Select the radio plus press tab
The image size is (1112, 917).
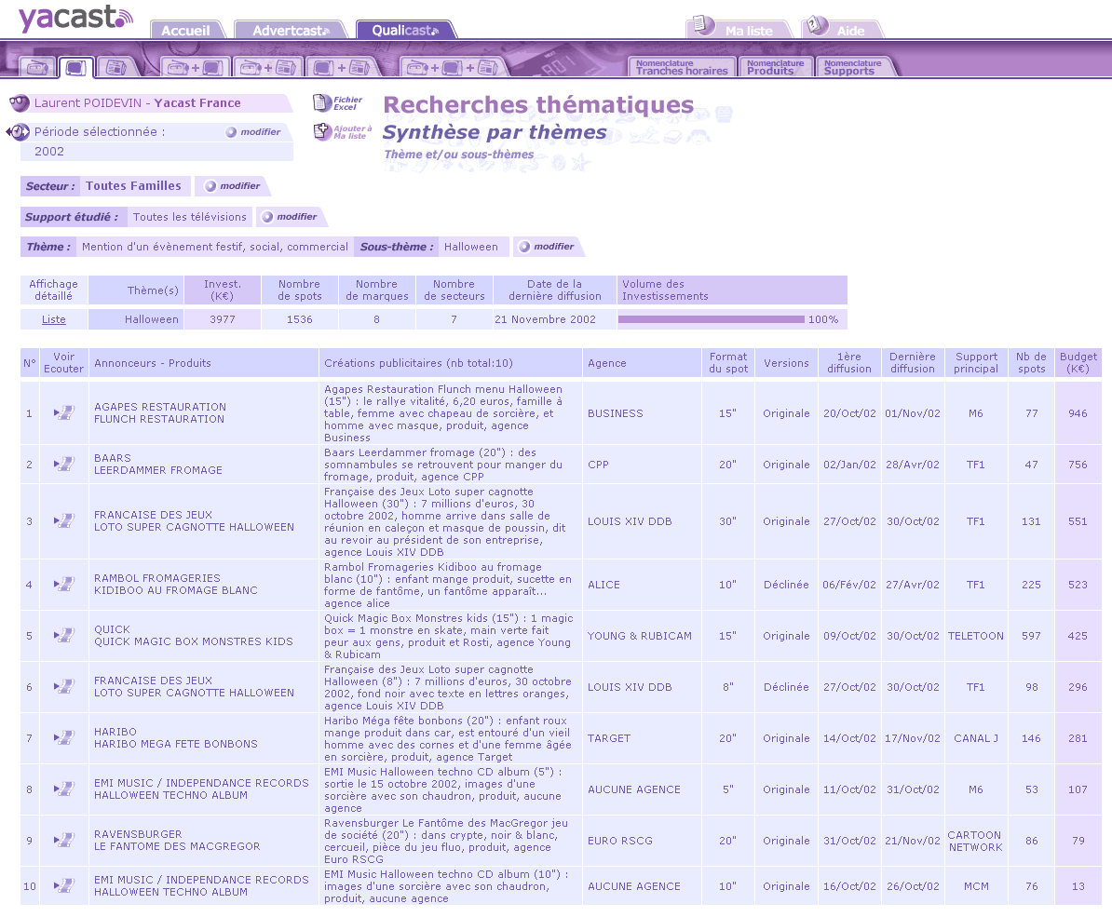[268, 67]
